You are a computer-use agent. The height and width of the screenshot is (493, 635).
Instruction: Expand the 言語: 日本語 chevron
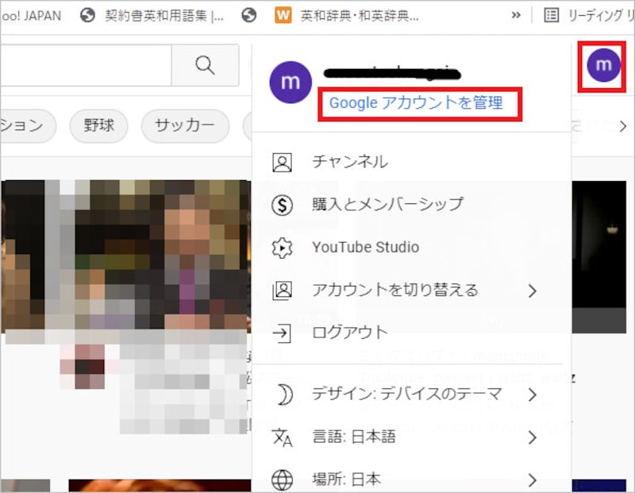[x=532, y=437]
